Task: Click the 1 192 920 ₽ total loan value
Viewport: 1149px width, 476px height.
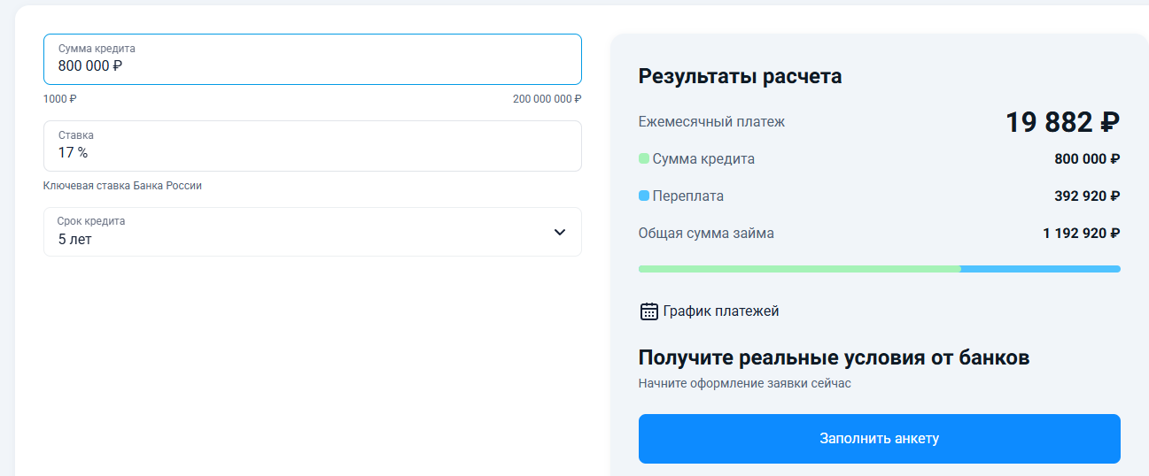Action: pos(1081,234)
